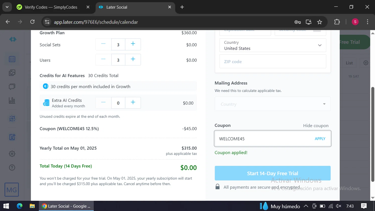Click the Extra AI Credits quantity field
375x211 pixels.
[118, 103]
